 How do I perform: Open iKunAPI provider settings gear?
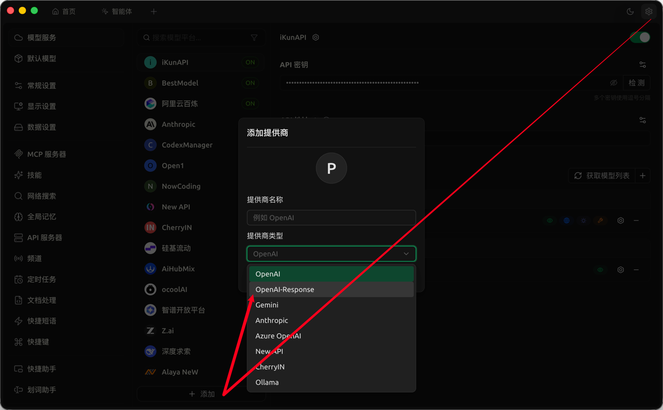(x=316, y=38)
